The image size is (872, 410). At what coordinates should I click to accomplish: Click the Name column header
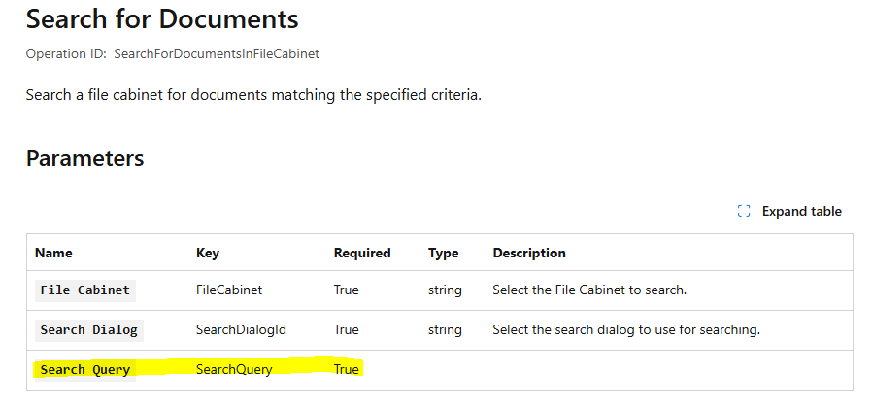(53, 253)
